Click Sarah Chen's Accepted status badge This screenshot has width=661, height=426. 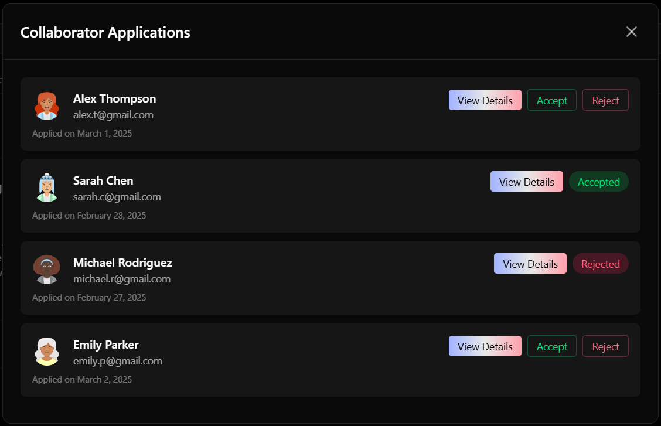[x=598, y=182]
